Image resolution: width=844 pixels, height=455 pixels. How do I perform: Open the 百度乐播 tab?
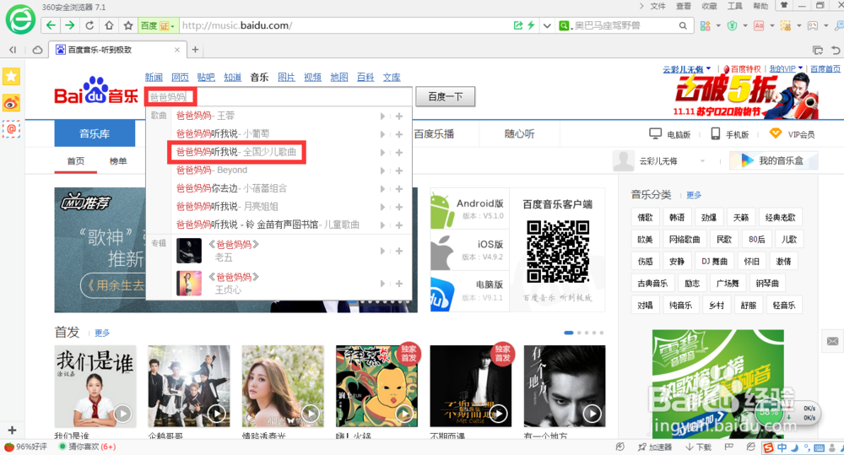tap(434, 134)
